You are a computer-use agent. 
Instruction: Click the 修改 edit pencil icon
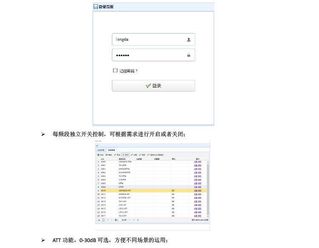coord(116,155)
